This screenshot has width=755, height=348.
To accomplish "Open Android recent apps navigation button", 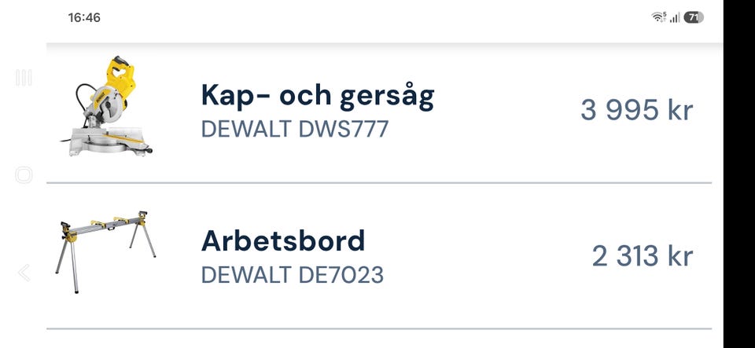I will tap(24, 78).
